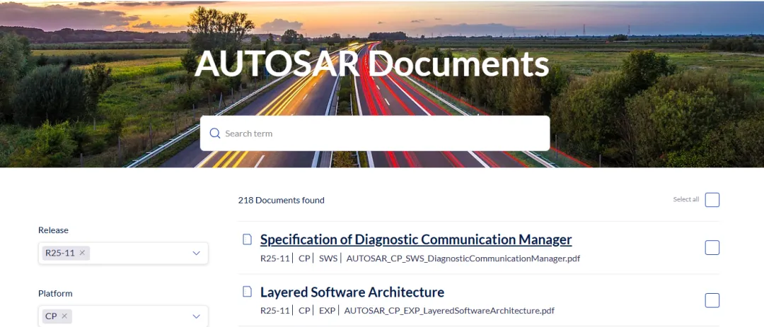
Task: Click the AUTOSAR_CP_EXP_LayeredSoftwareArchitecture.pdf filename
Action: [x=449, y=311]
